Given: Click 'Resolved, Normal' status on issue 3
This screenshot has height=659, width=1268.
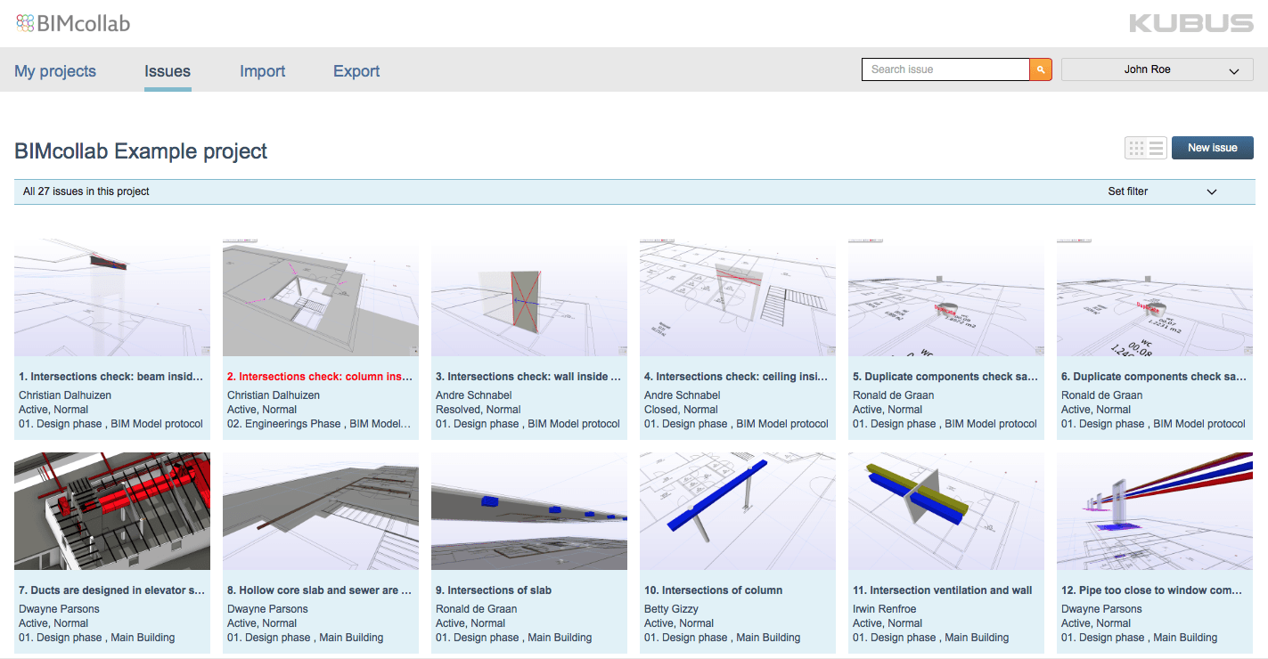Looking at the screenshot, I should 479,410.
